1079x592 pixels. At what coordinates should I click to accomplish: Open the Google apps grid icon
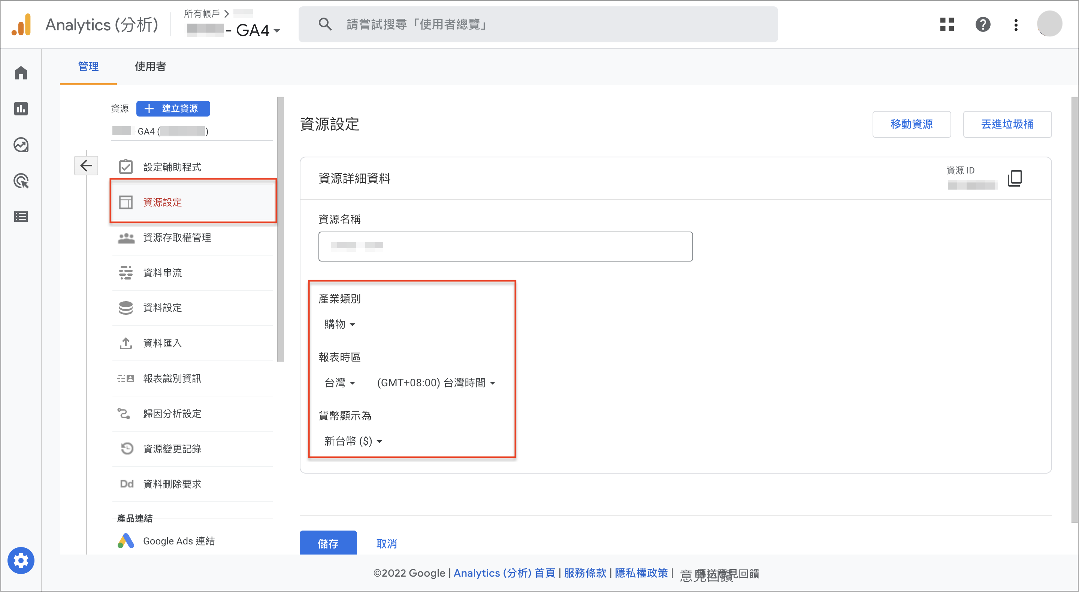(947, 24)
